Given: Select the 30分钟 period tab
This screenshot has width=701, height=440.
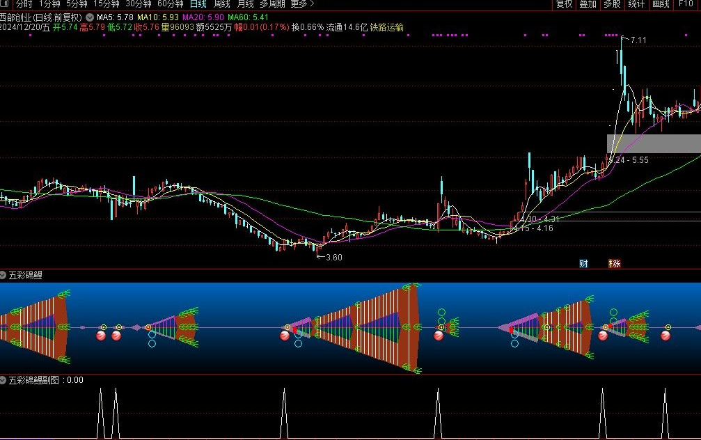Looking at the screenshot, I should [139, 4].
